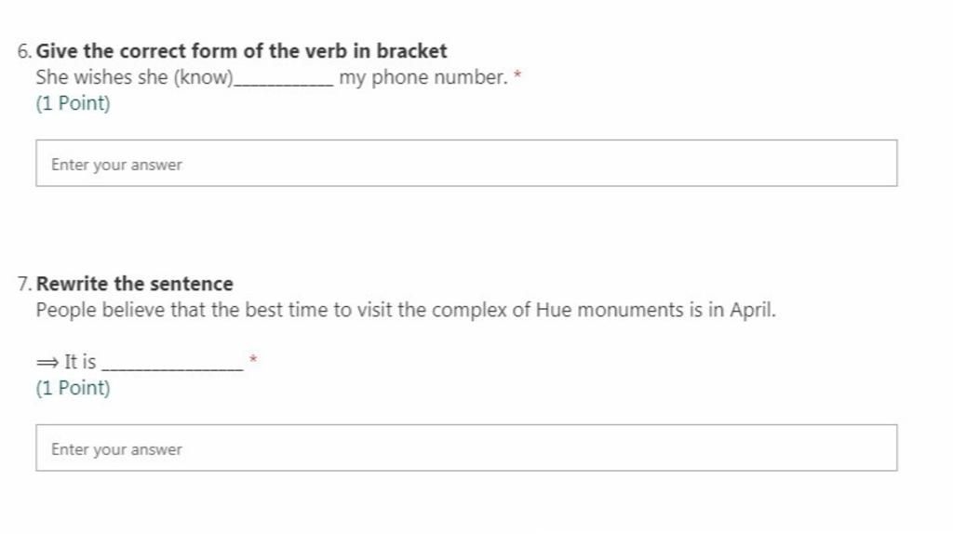Click the '(1 Point)' label under question 7

pyautogui.click(x=73, y=388)
